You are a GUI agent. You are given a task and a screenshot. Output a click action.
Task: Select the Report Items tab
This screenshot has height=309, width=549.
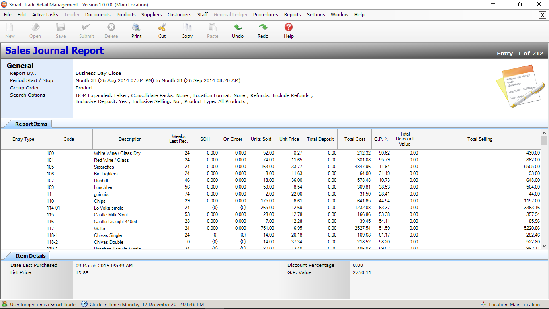(31, 124)
